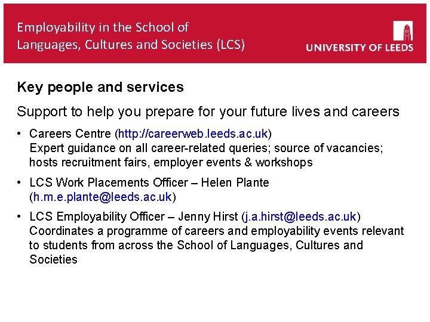Click the 'hosts recruitment fairs' text line
430x322 pixels.
click(171, 162)
